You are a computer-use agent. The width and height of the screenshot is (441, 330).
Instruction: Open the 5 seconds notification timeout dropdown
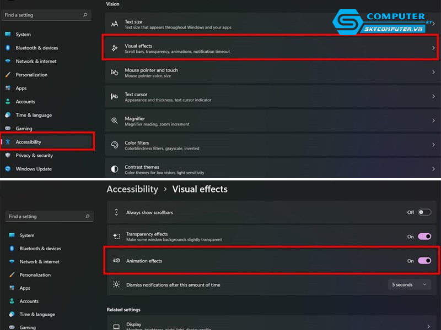point(410,284)
